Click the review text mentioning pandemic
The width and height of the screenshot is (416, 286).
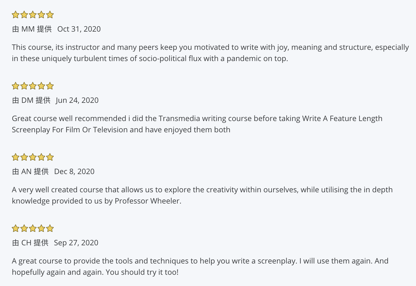pyautogui.click(x=210, y=53)
